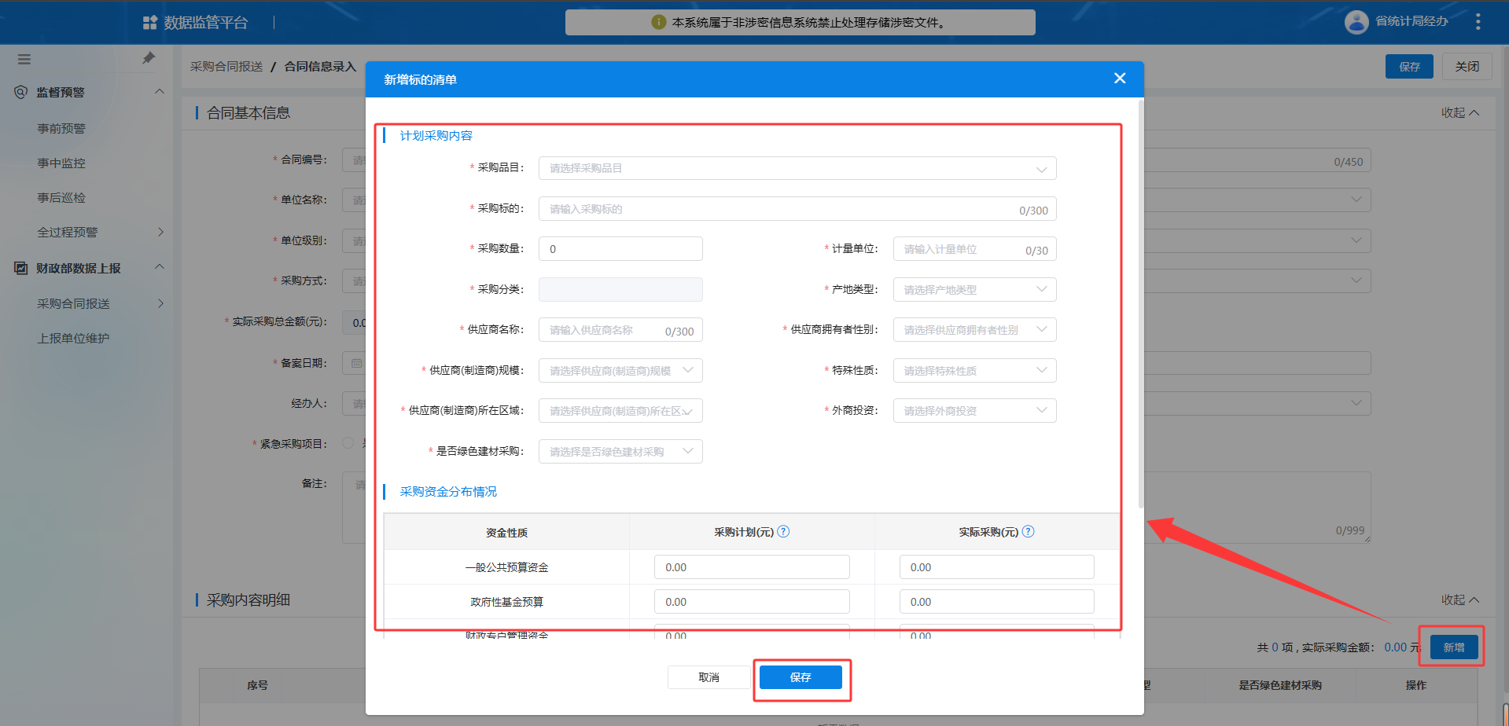Viewport: 1509px width, 726px height.
Task: Click the 采购标的 input field
Action: point(778,210)
